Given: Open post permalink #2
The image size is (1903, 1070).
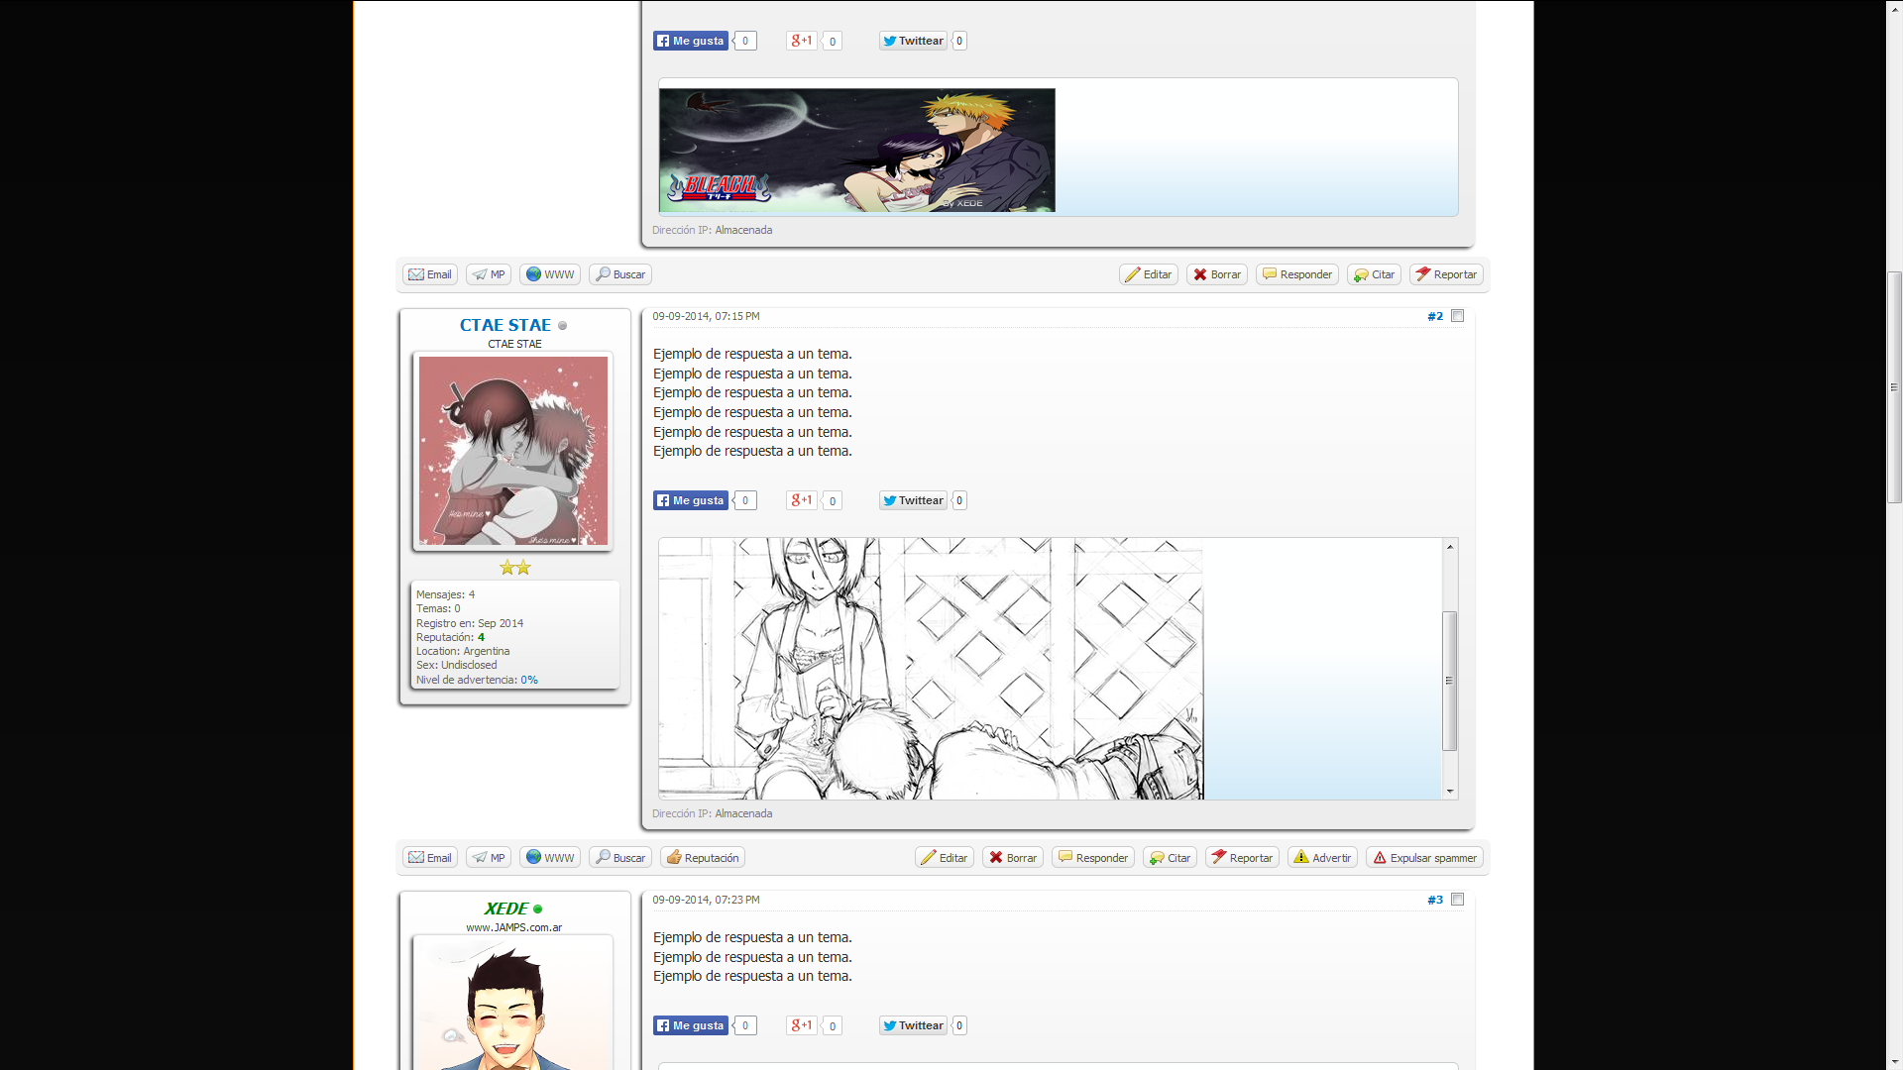Looking at the screenshot, I should (x=1434, y=317).
